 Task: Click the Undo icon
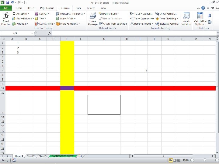[12, 2]
